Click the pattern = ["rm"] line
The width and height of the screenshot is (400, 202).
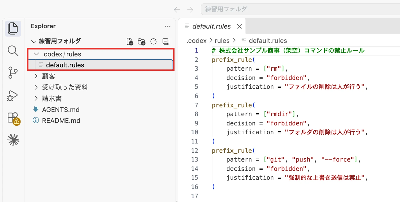[x=257, y=69]
